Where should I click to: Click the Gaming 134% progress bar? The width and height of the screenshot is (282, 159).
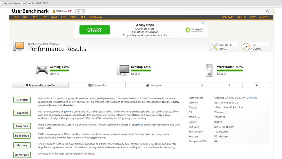(x=59, y=71)
